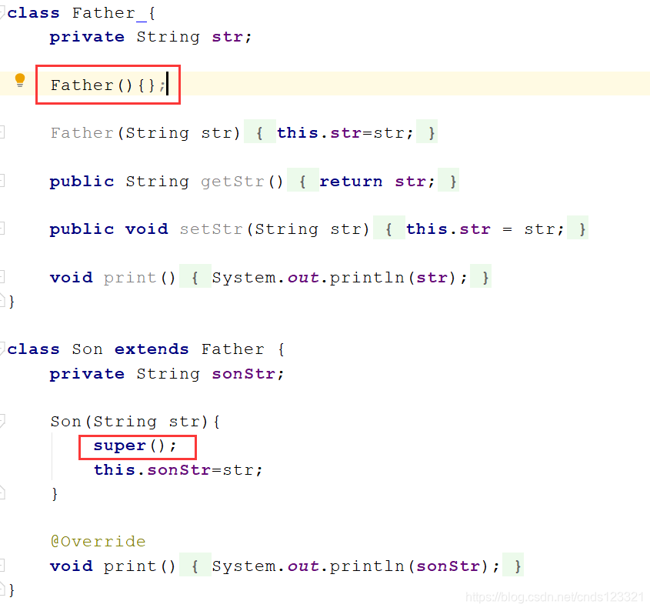This screenshot has height=611, width=650.
Task: Click 'System.out.println(sonStr);' statement
Action: [x=355, y=566]
